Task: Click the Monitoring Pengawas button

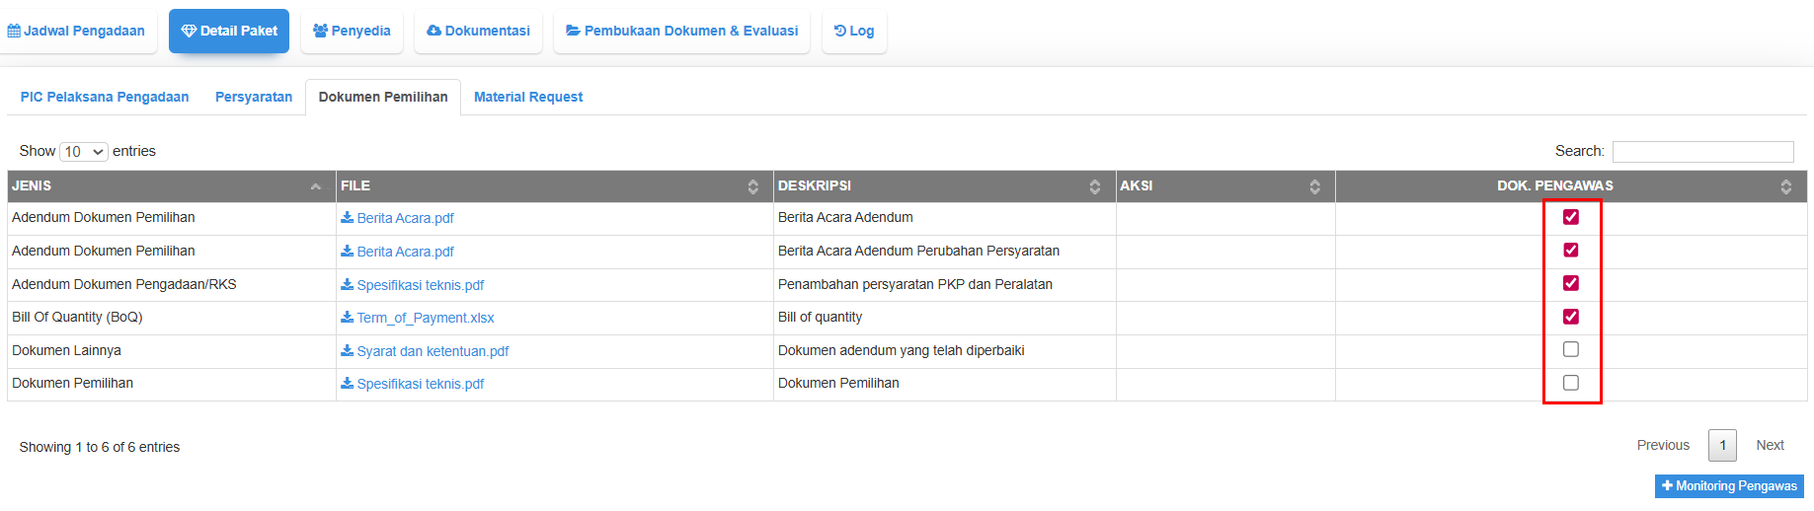Action: tap(1729, 486)
